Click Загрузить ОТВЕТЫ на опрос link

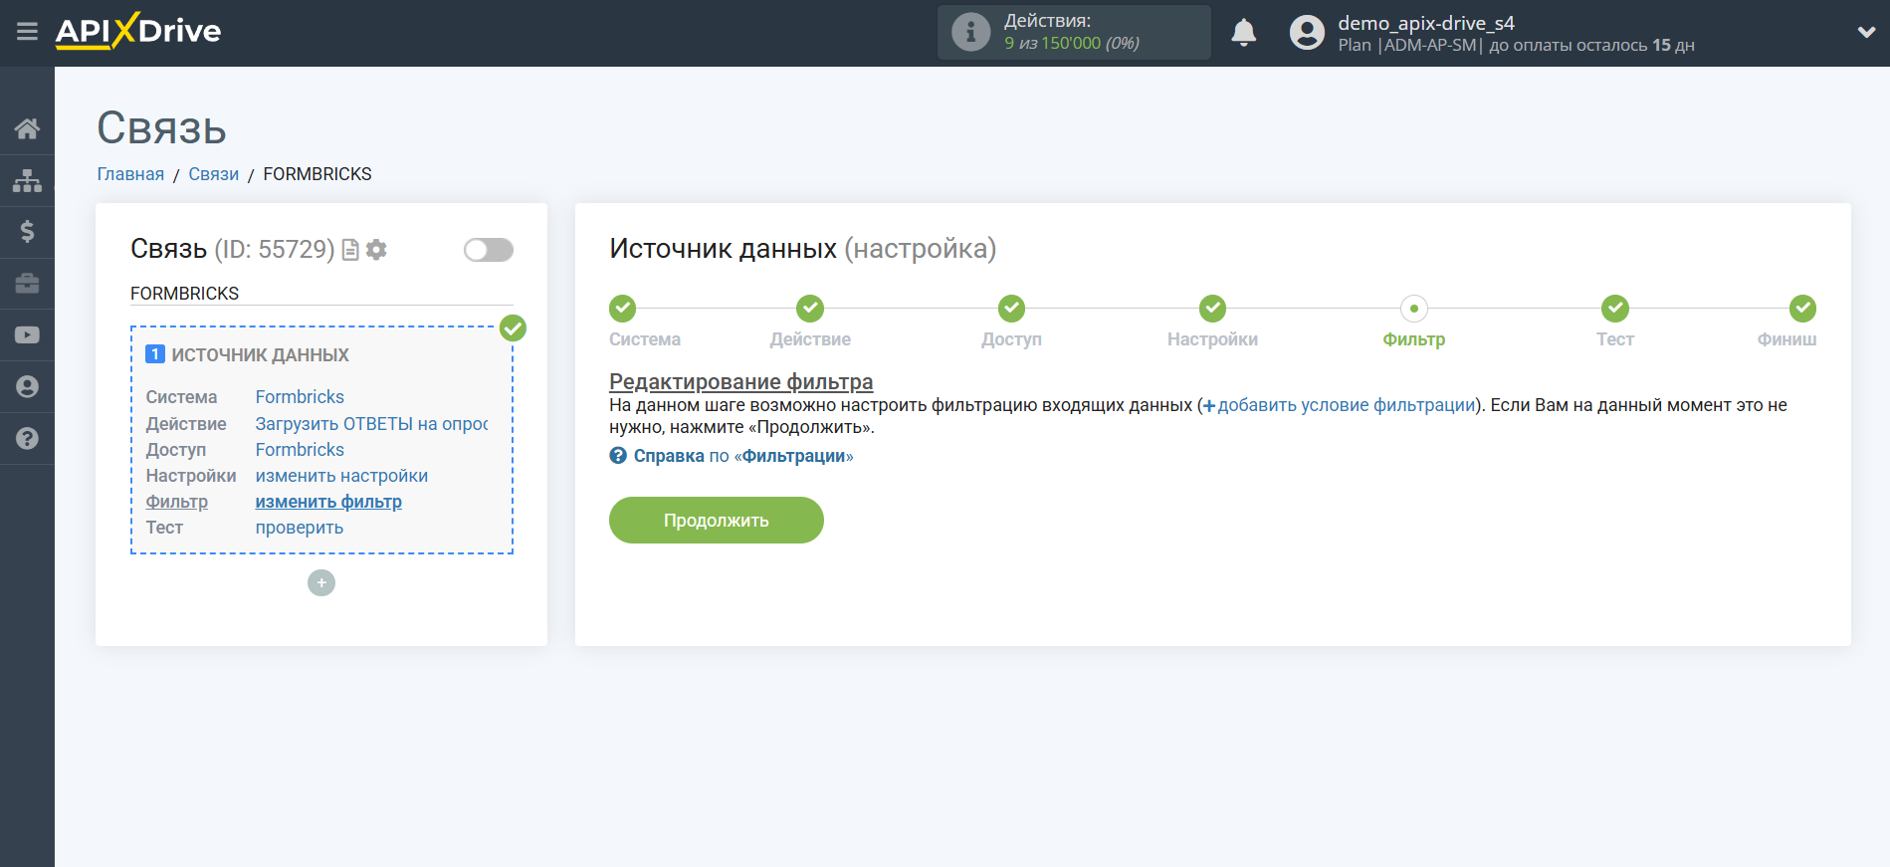point(371,424)
